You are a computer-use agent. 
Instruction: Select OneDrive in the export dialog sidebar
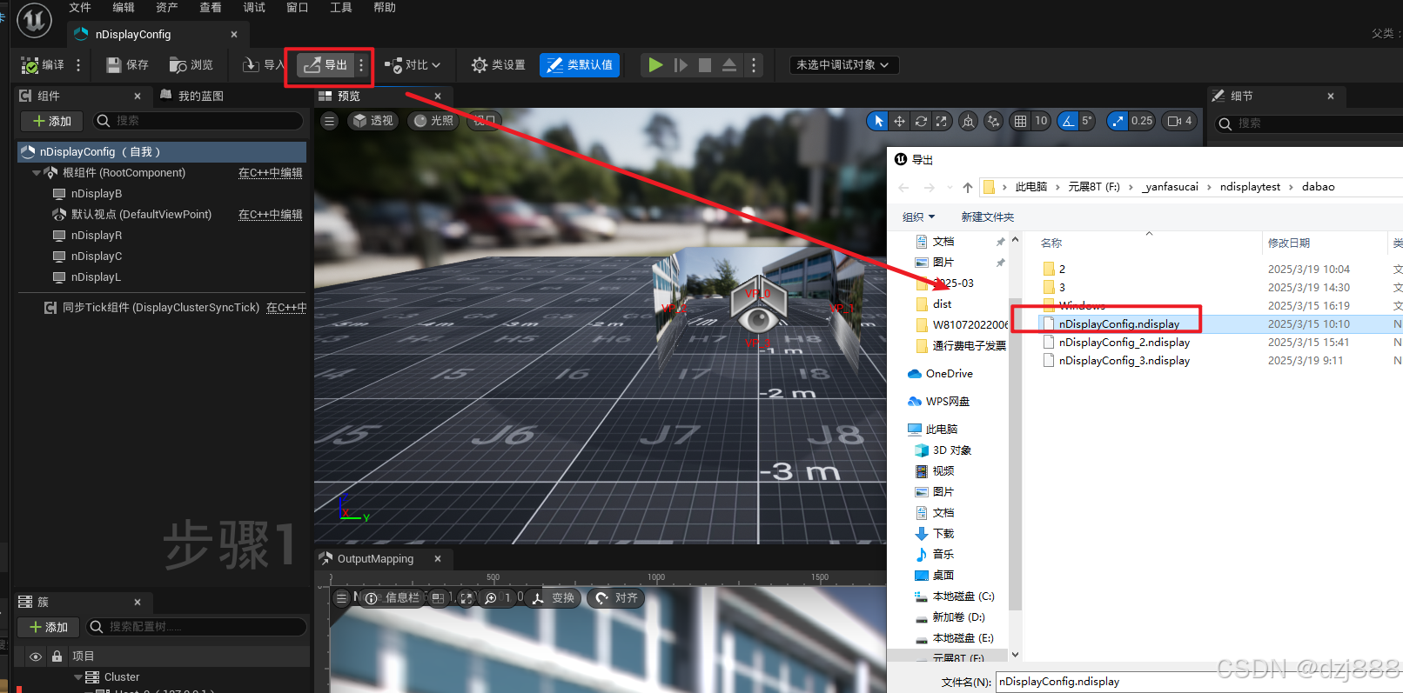[x=949, y=374]
